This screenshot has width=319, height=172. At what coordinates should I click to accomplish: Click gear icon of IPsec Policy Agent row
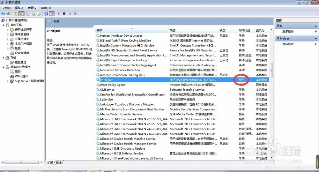98,85
